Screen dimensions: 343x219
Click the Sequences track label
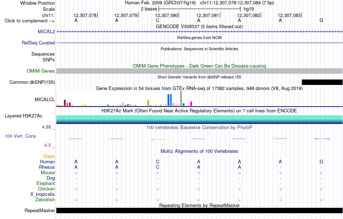[43, 54]
